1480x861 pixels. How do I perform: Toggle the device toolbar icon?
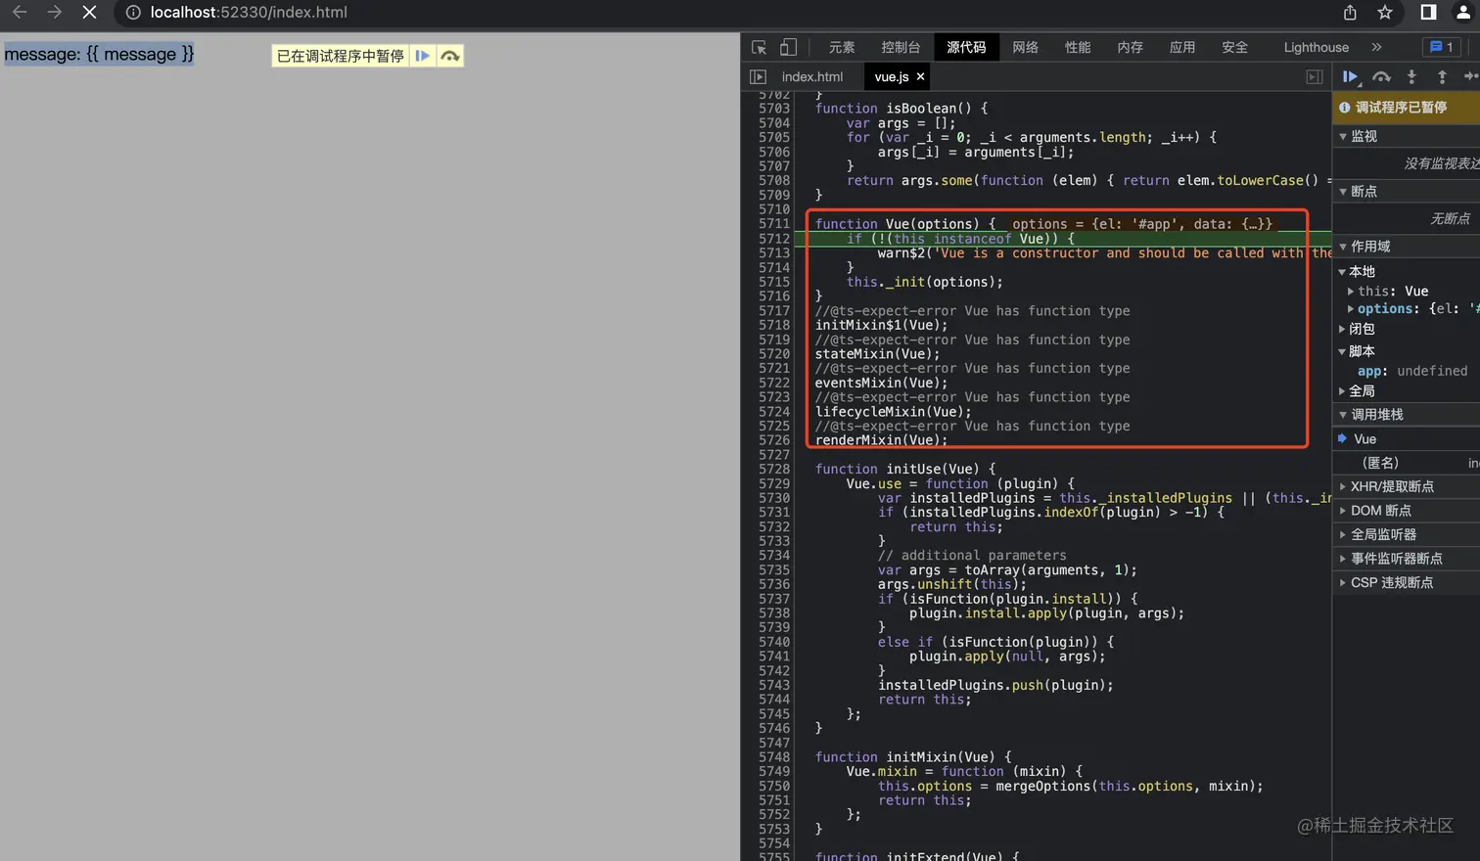pyautogui.click(x=788, y=47)
